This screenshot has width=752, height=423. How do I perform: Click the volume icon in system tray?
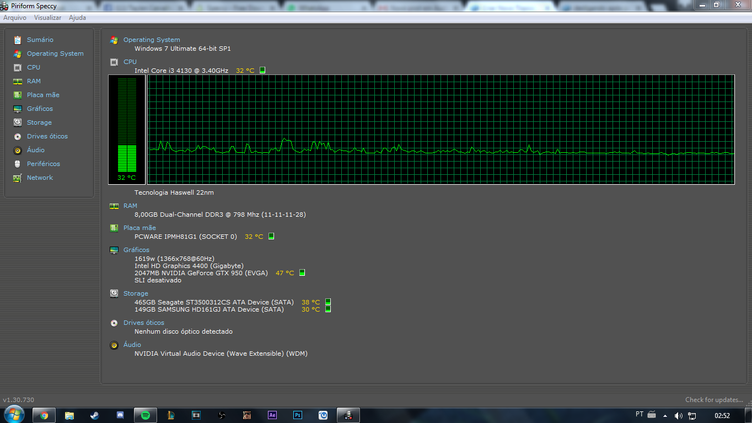pyautogui.click(x=678, y=415)
